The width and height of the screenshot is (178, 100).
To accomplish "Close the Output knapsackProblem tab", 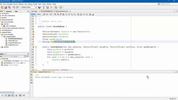I will [x=53, y=72].
